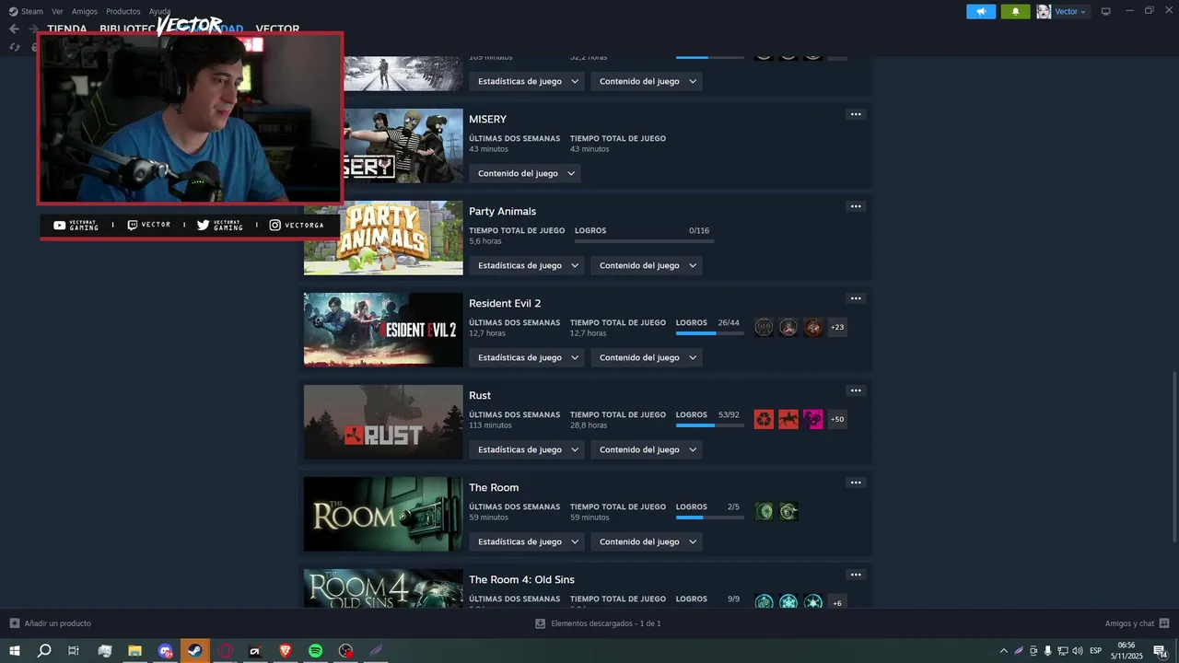
Task: Click the magenta Rust achievement icon
Action: pyautogui.click(x=812, y=419)
